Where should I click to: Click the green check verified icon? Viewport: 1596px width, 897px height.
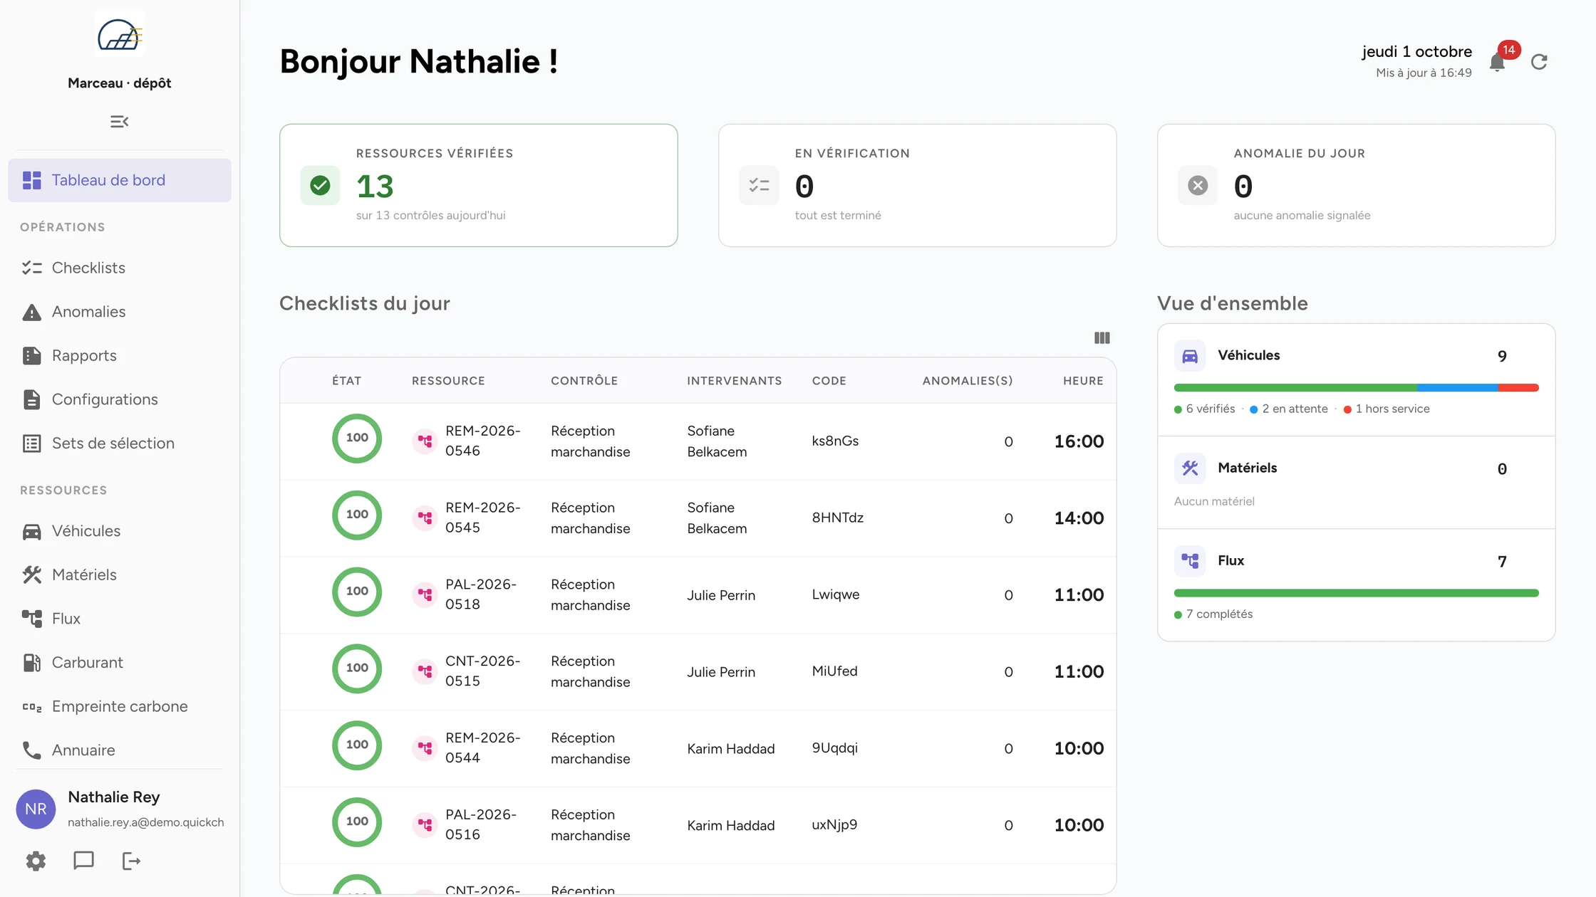[x=320, y=186]
